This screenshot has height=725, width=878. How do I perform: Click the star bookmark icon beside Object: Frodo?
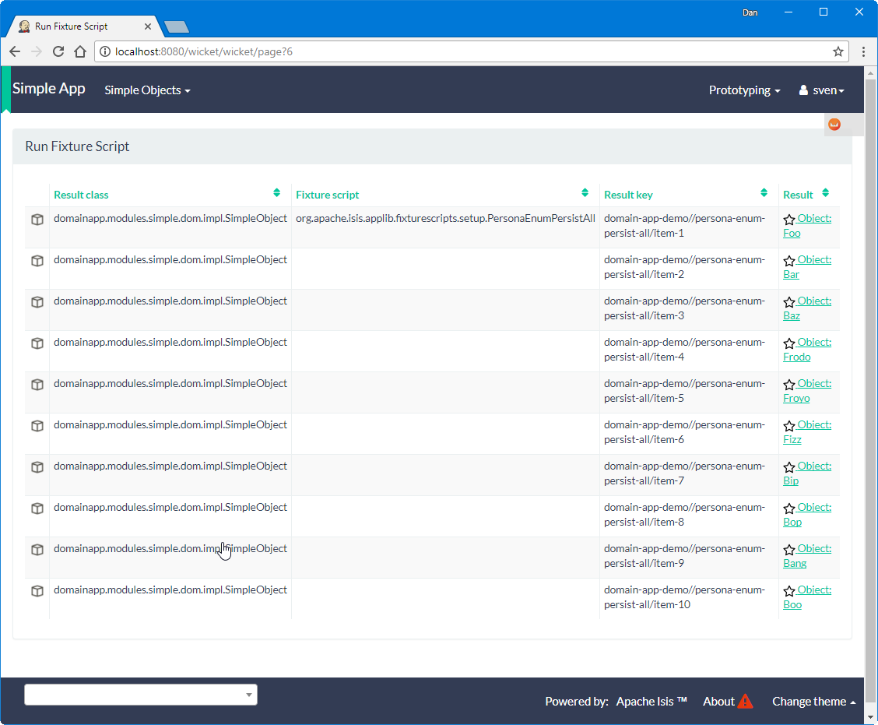click(789, 343)
